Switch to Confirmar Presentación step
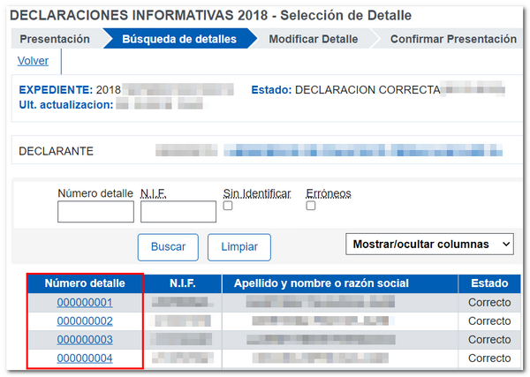 [x=452, y=39]
